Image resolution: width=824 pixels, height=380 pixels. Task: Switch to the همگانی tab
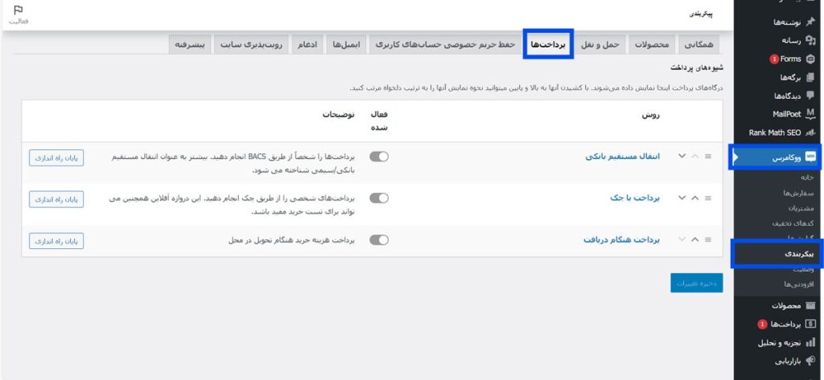[698, 45]
